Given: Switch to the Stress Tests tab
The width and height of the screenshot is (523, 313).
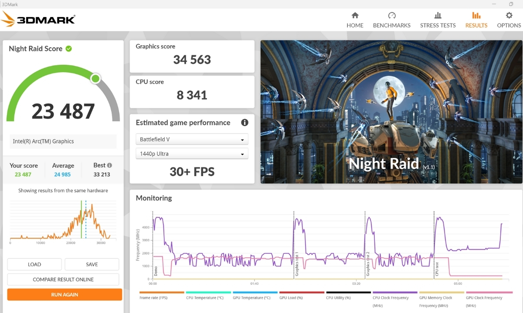Looking at the screenshot, I should (438, 20).
